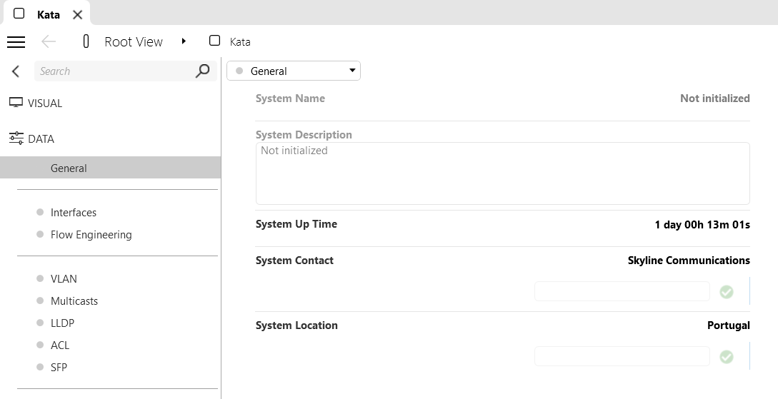The height and width of the screenshot is (399, 778).
Task: Click the System Name 'Not initialized' value
Action: 715,99
